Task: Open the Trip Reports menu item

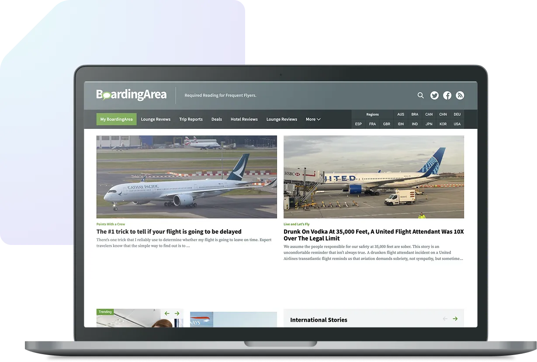Action: [191, 119]
